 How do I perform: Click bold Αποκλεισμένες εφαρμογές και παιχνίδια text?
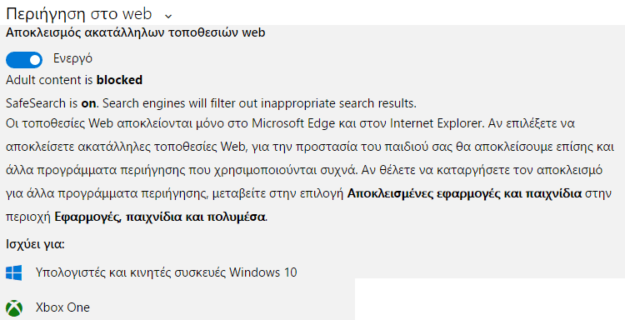pos(465,194)
